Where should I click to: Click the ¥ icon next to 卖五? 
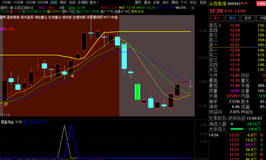(x=220, y=25)
